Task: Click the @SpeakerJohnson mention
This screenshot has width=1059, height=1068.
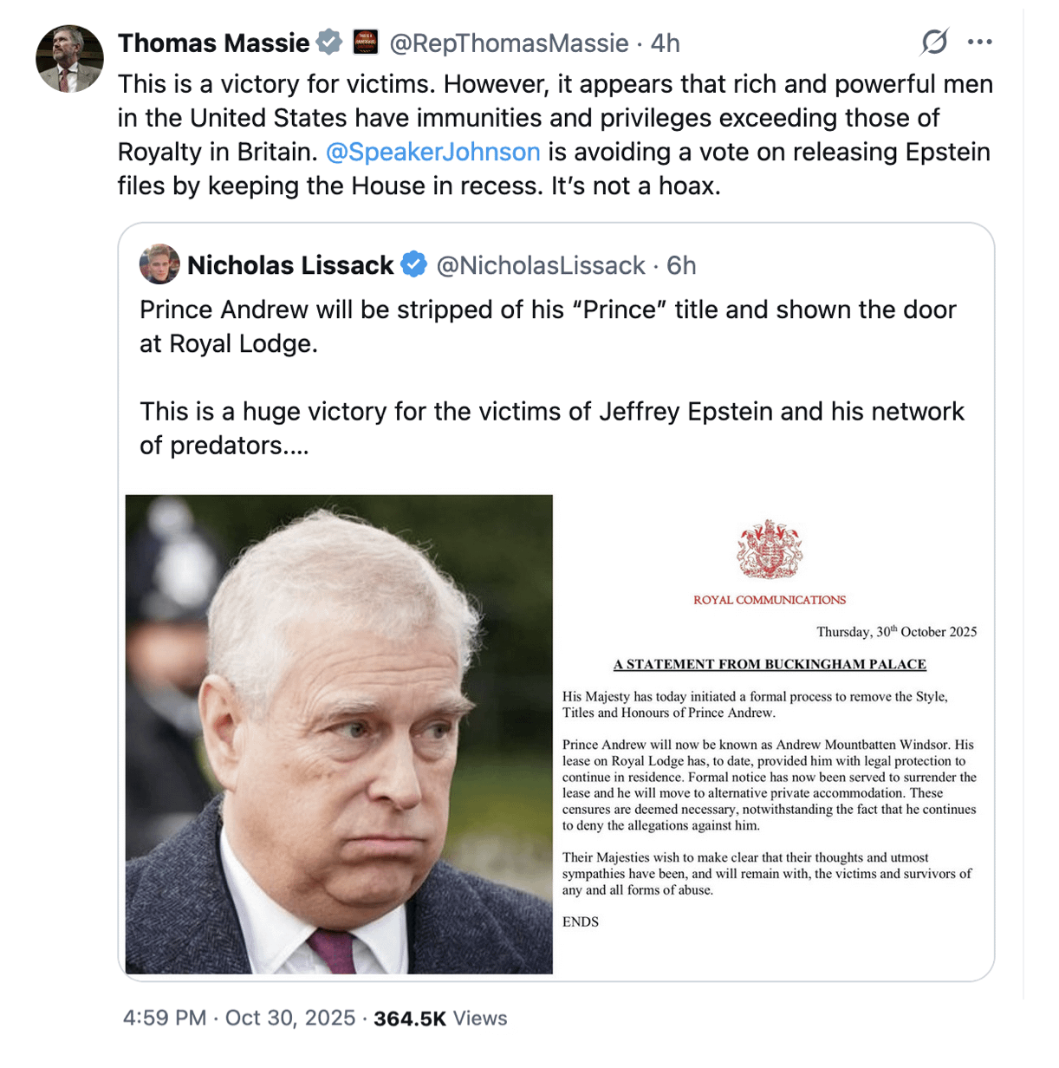Action: [x=432, y=152]
